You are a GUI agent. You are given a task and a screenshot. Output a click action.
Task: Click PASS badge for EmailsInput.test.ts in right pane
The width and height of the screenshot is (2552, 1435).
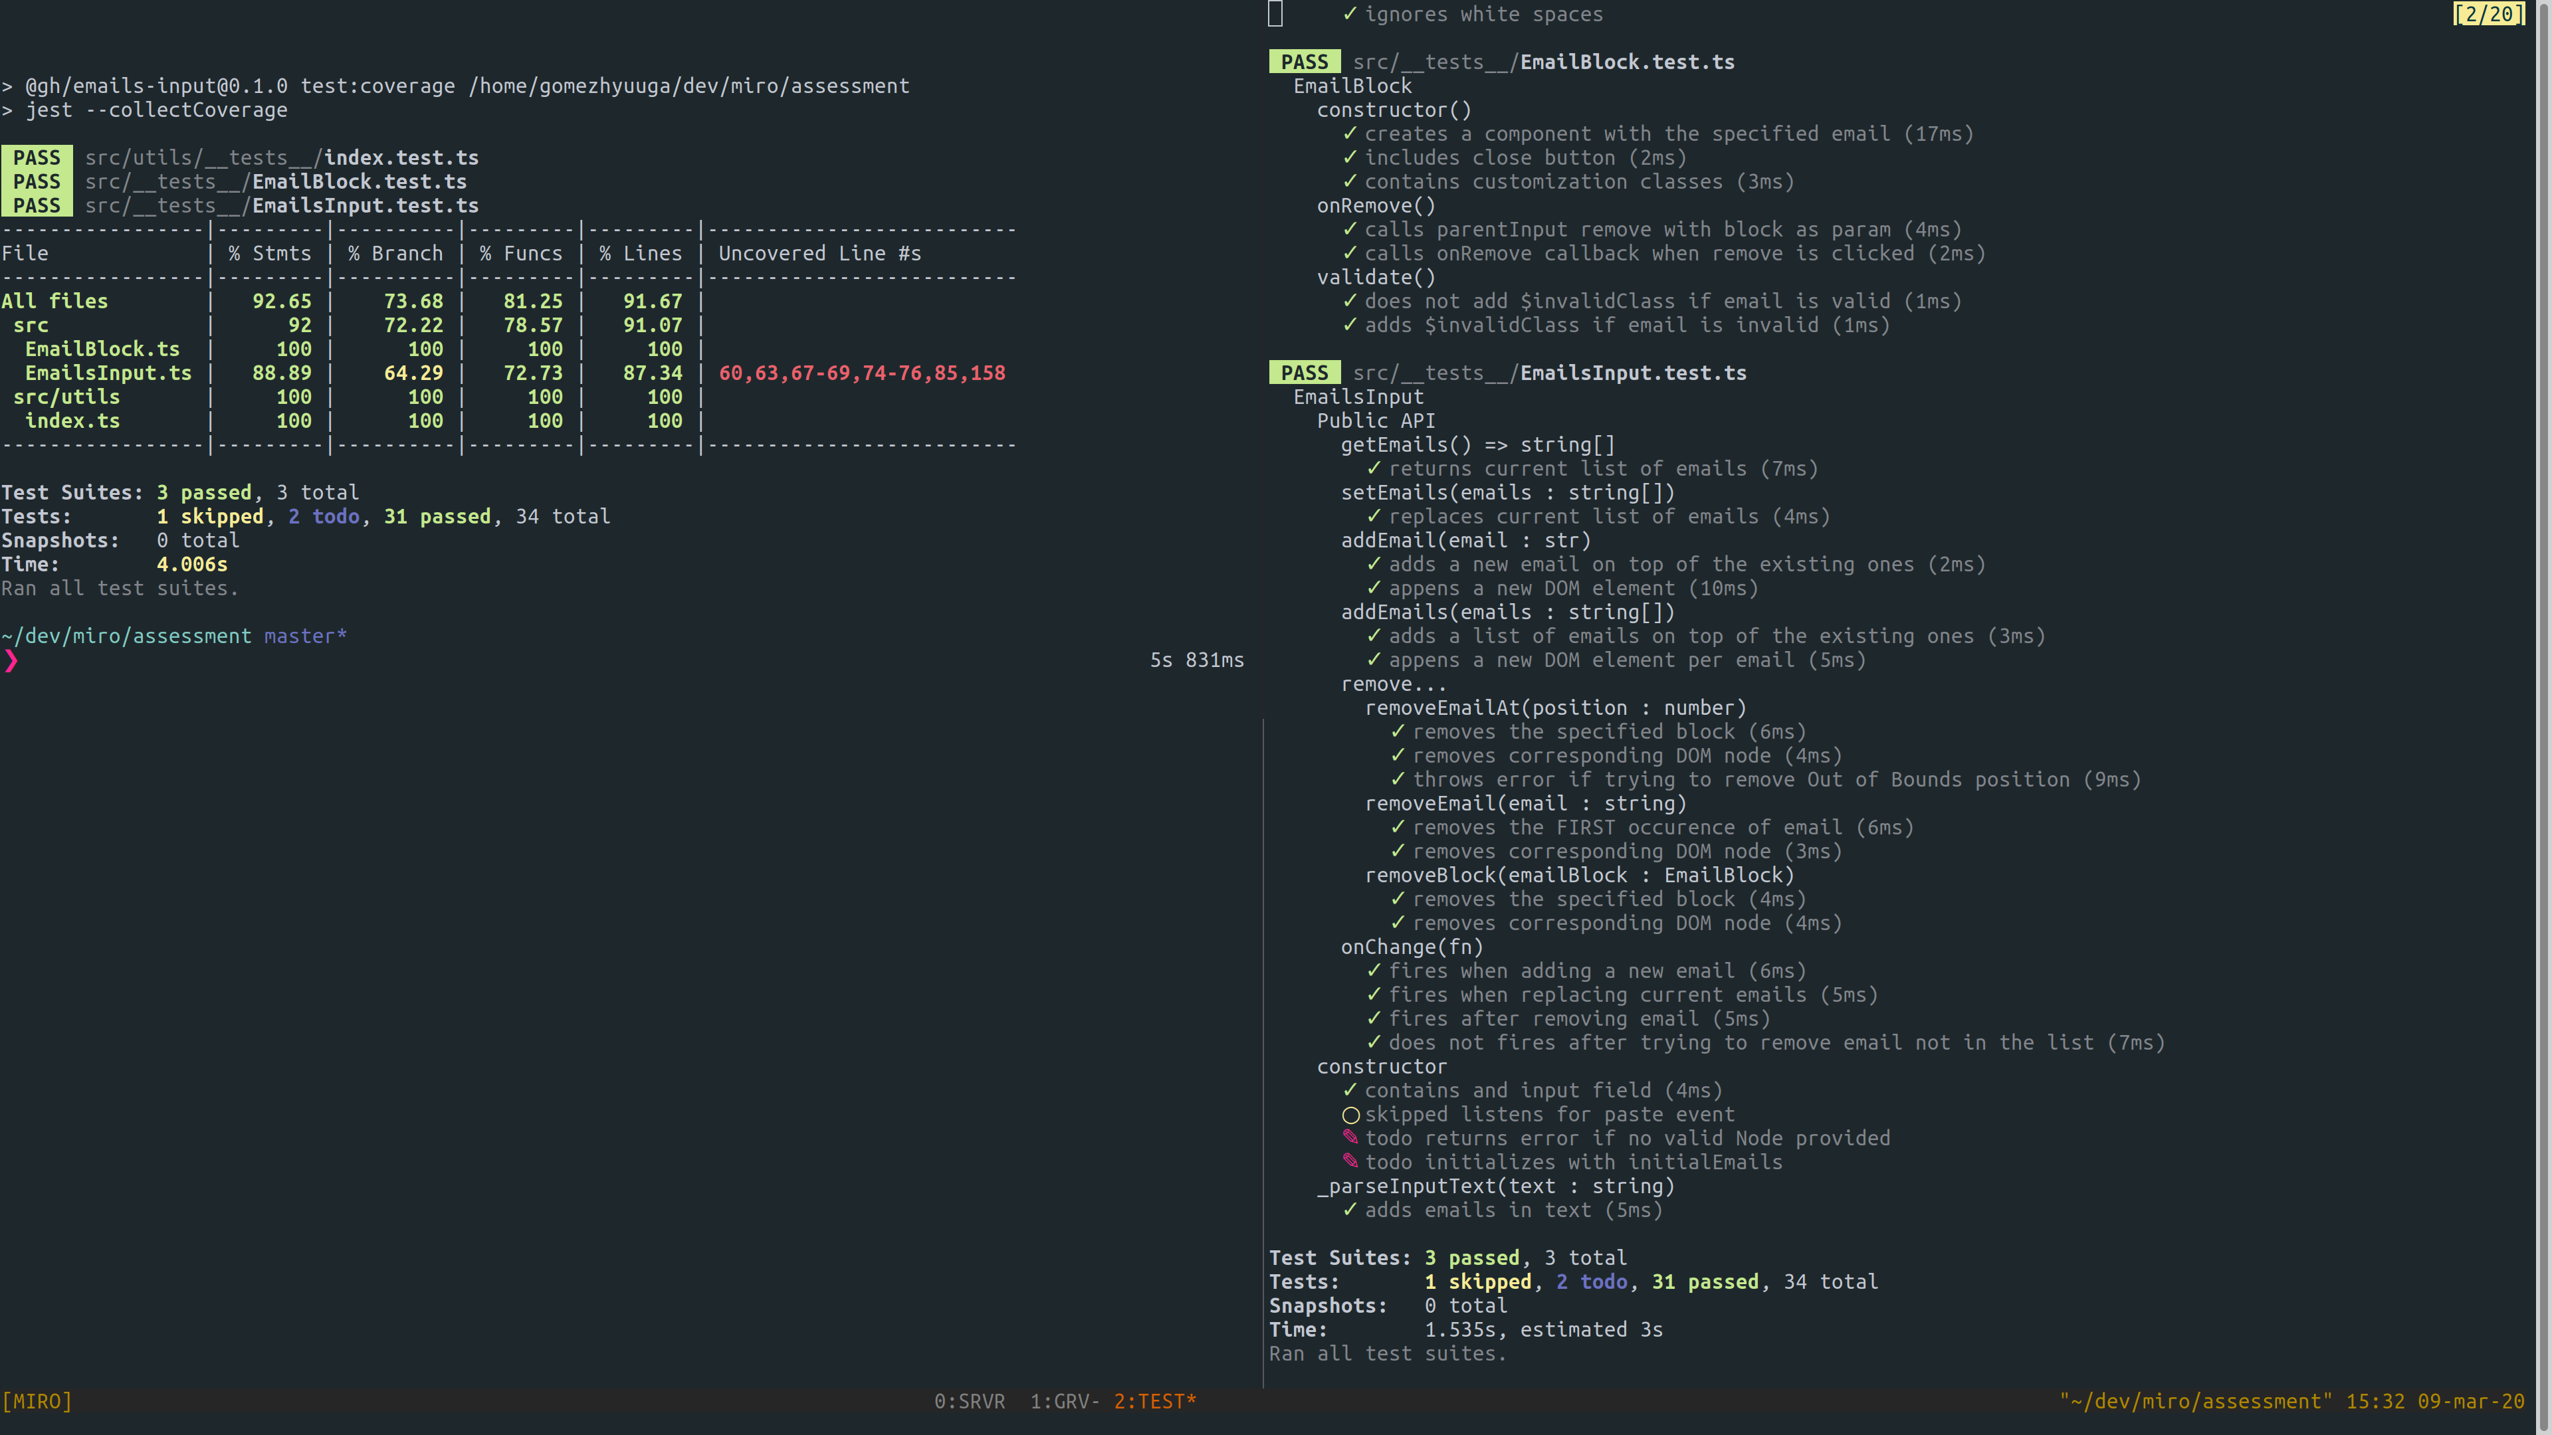tap(1304, 373)
